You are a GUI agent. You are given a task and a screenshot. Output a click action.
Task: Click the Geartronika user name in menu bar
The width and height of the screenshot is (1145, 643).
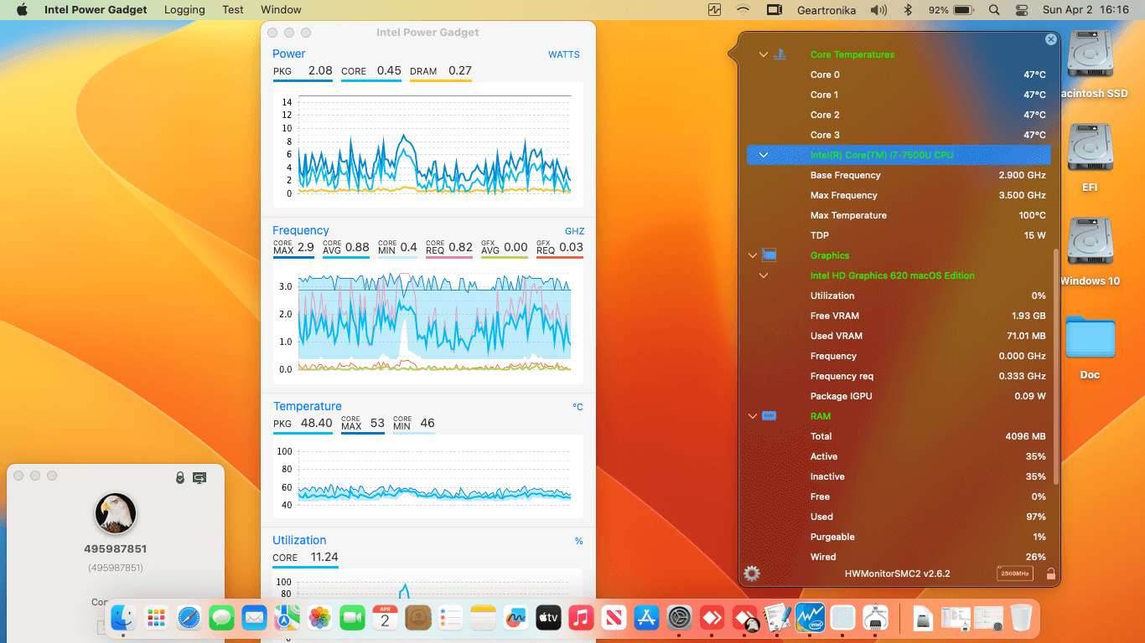[x=826, y=10]
